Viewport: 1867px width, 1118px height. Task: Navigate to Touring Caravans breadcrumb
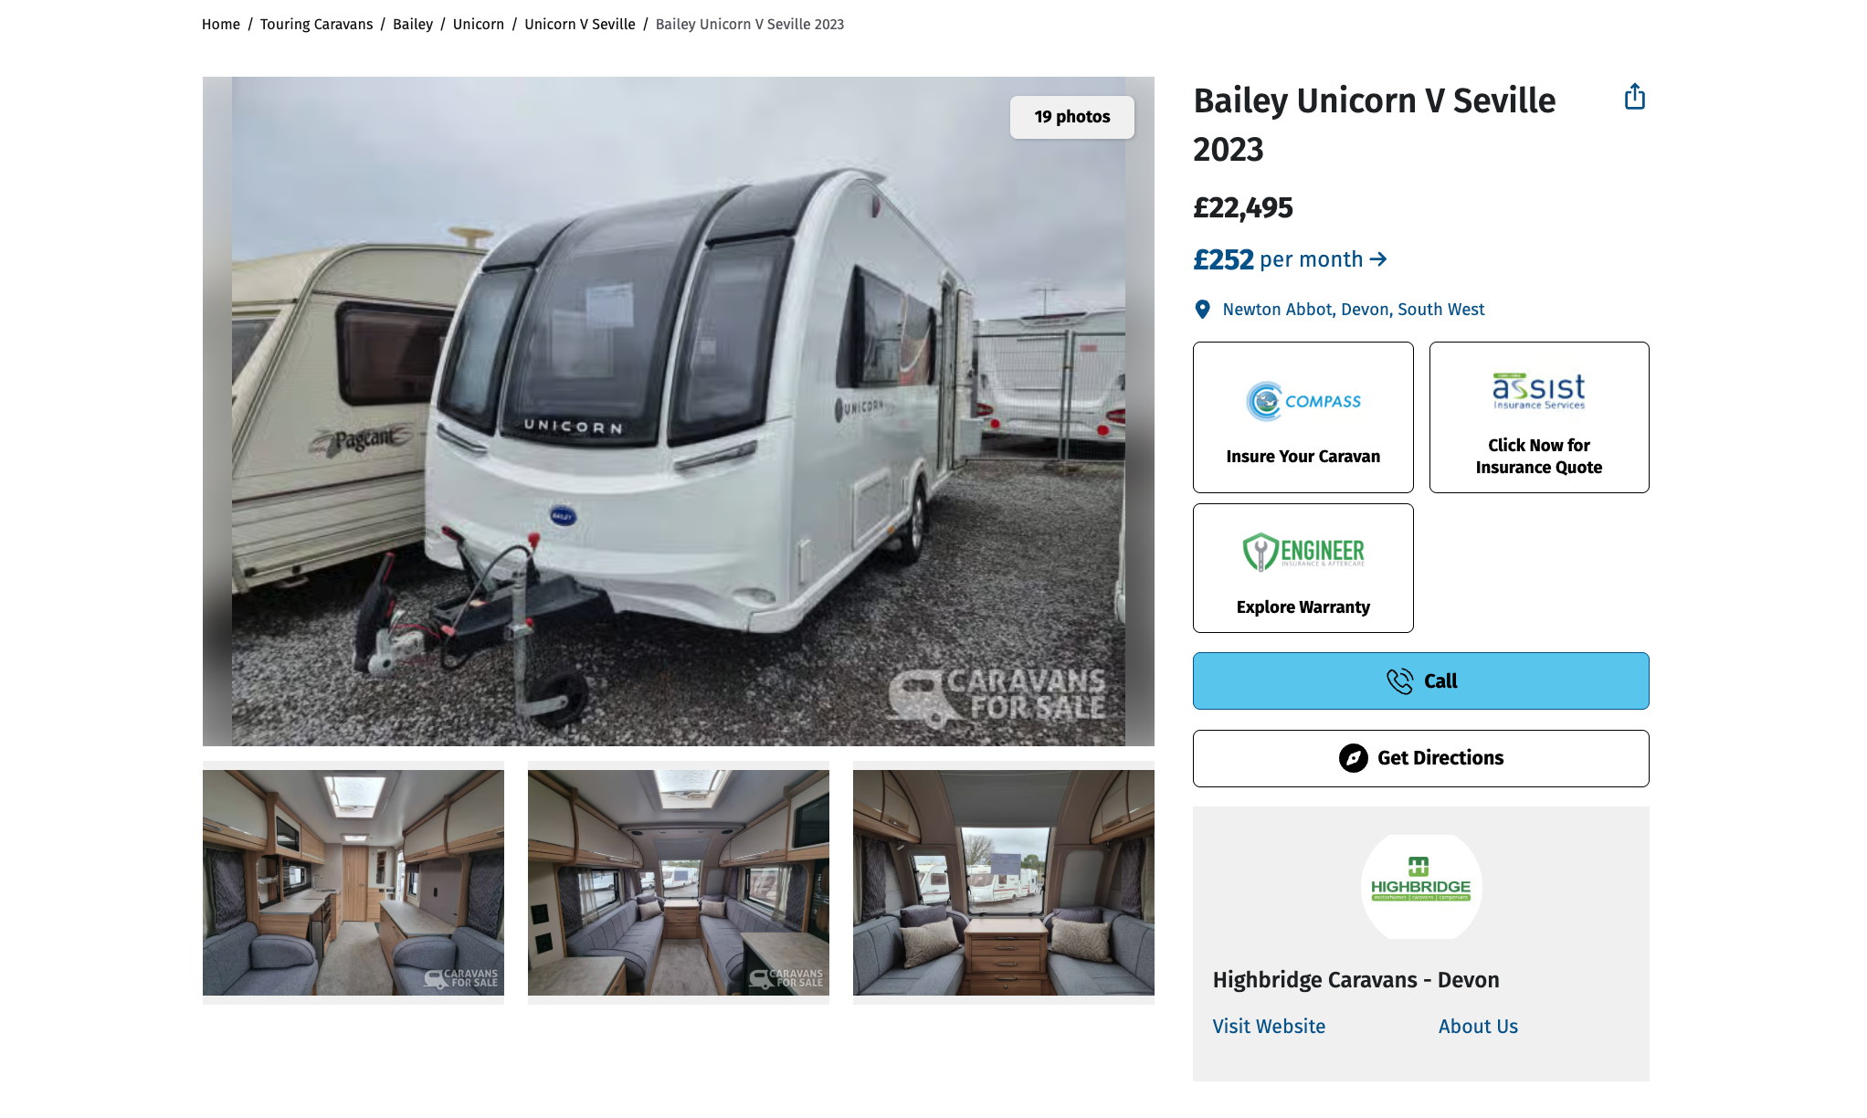[x=316, y=25]
